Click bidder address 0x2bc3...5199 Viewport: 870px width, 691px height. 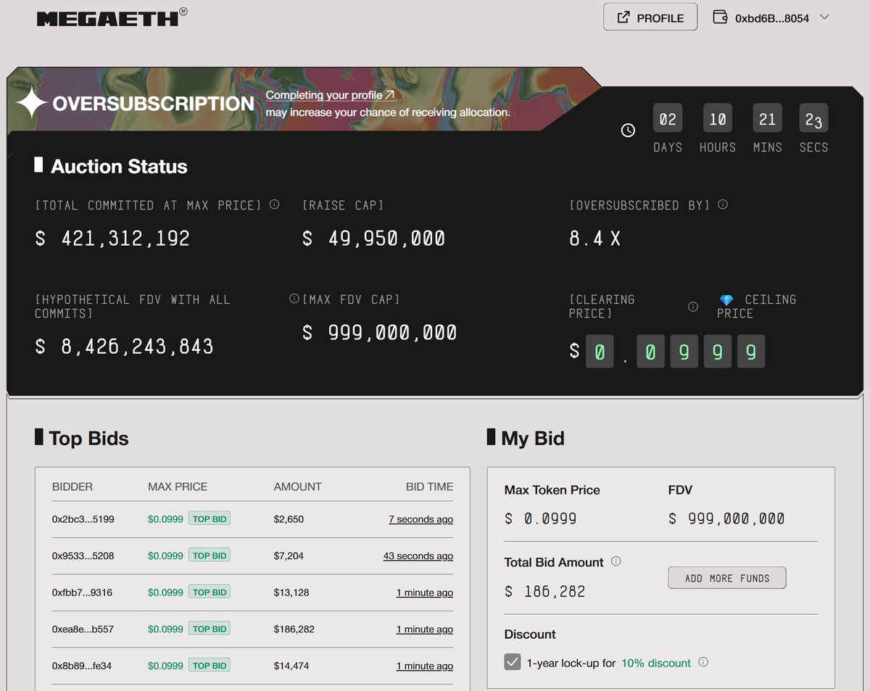83,519
